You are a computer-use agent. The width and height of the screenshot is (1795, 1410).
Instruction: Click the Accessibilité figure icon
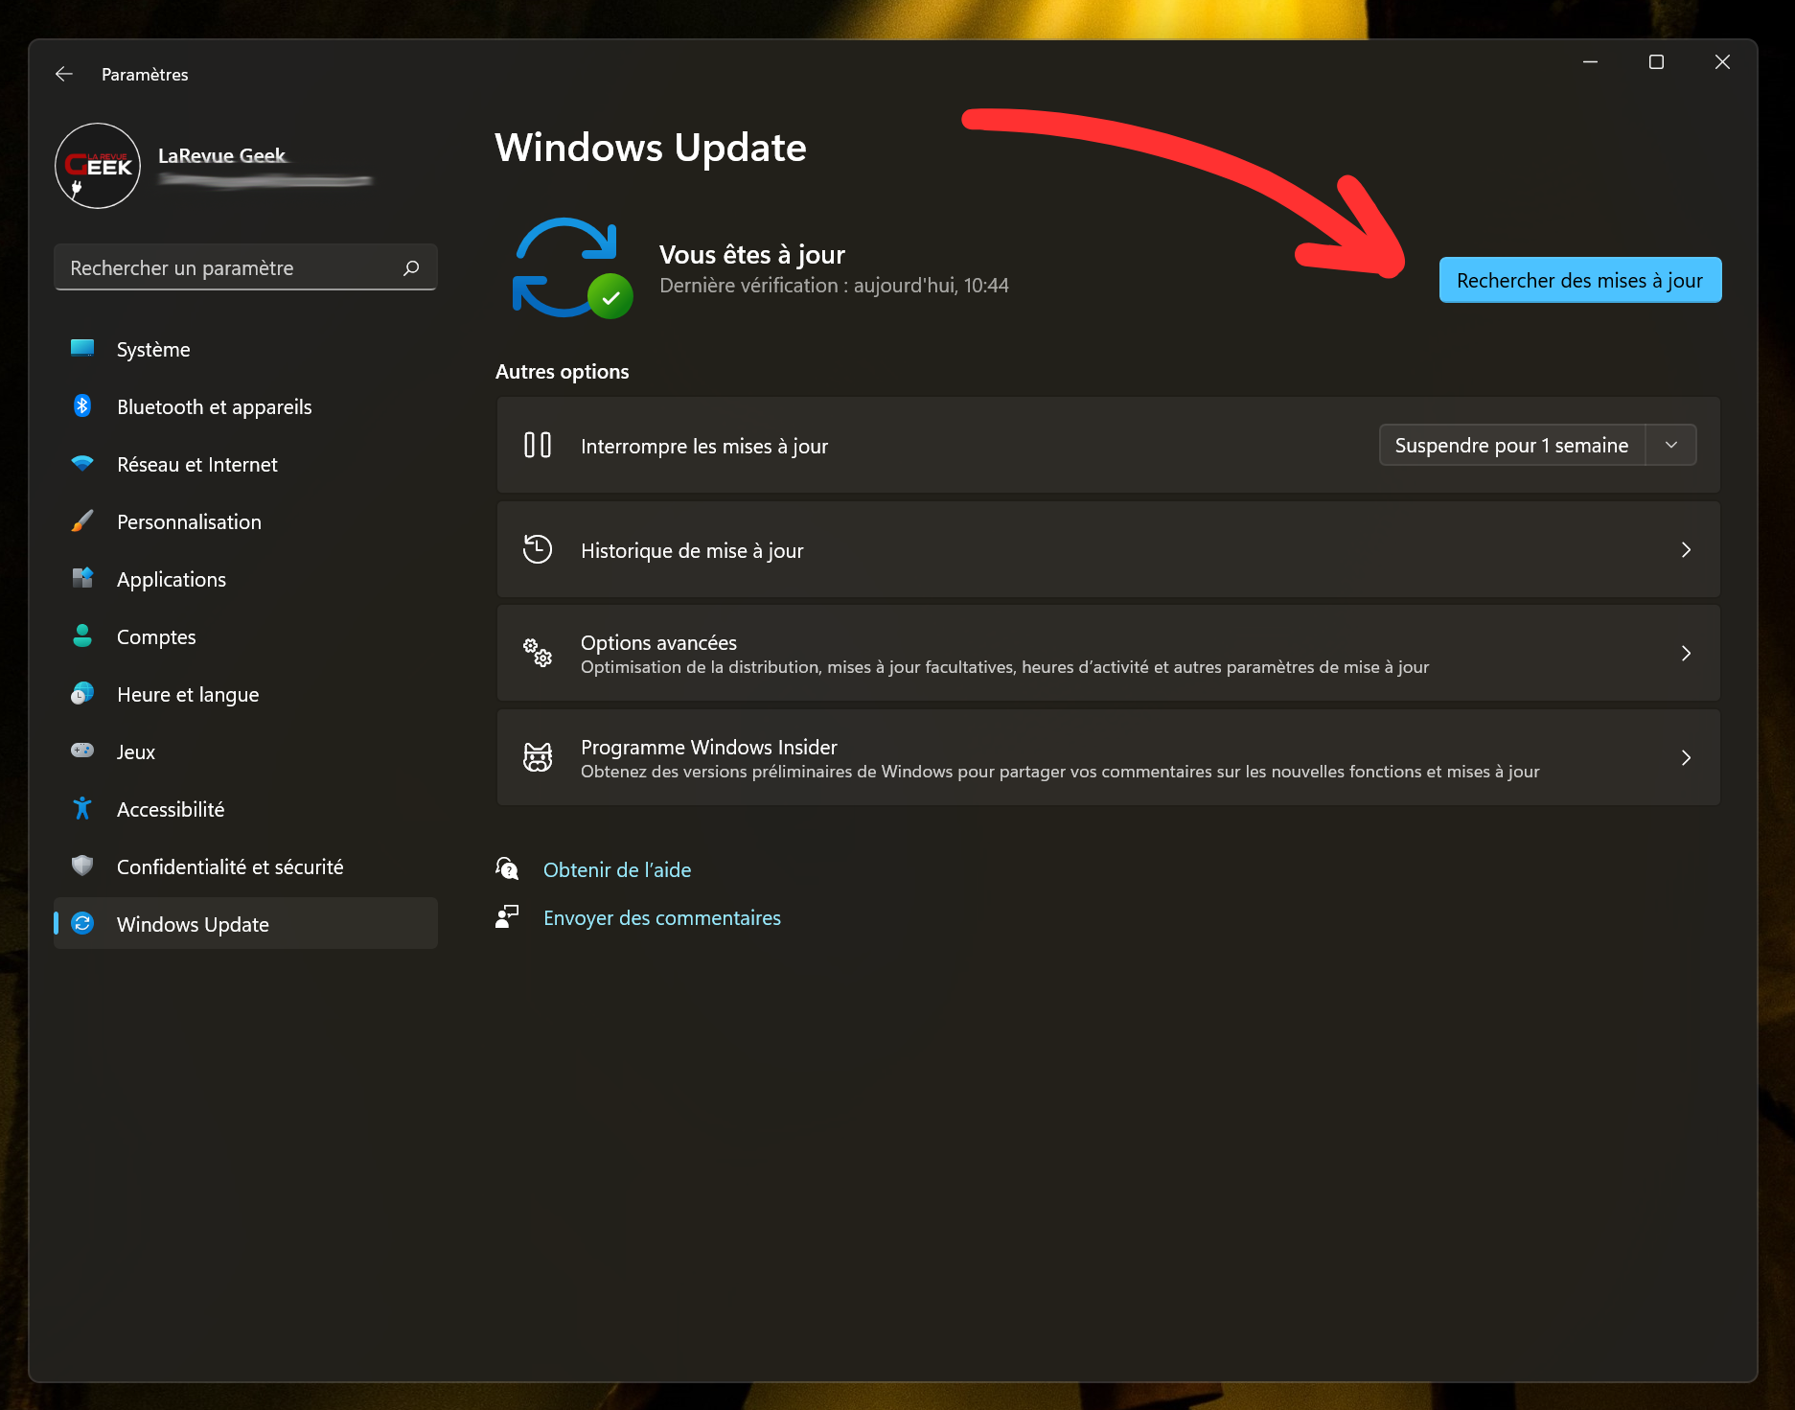pos(82,809)
